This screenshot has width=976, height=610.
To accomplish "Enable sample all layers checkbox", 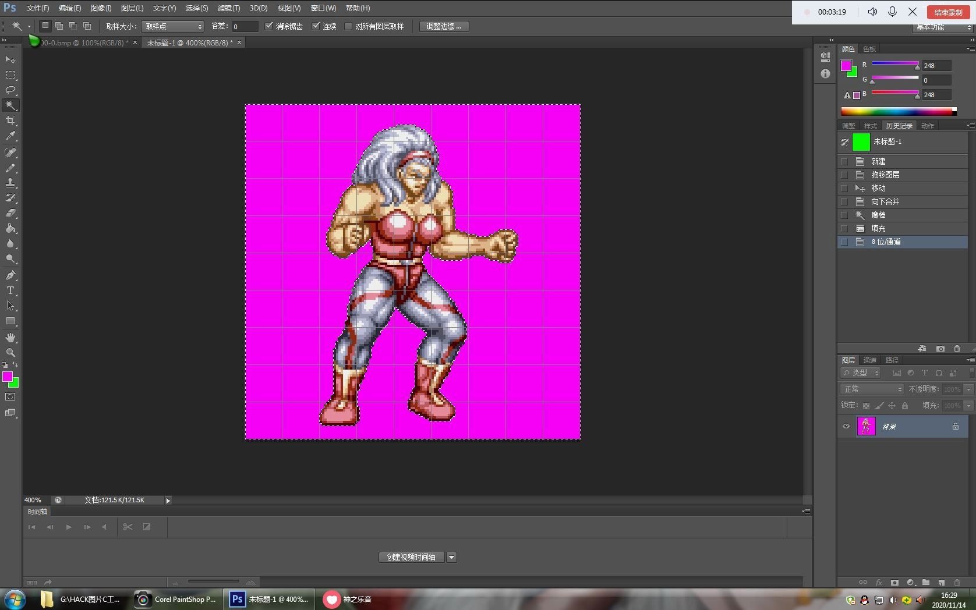I will [348, 26].
